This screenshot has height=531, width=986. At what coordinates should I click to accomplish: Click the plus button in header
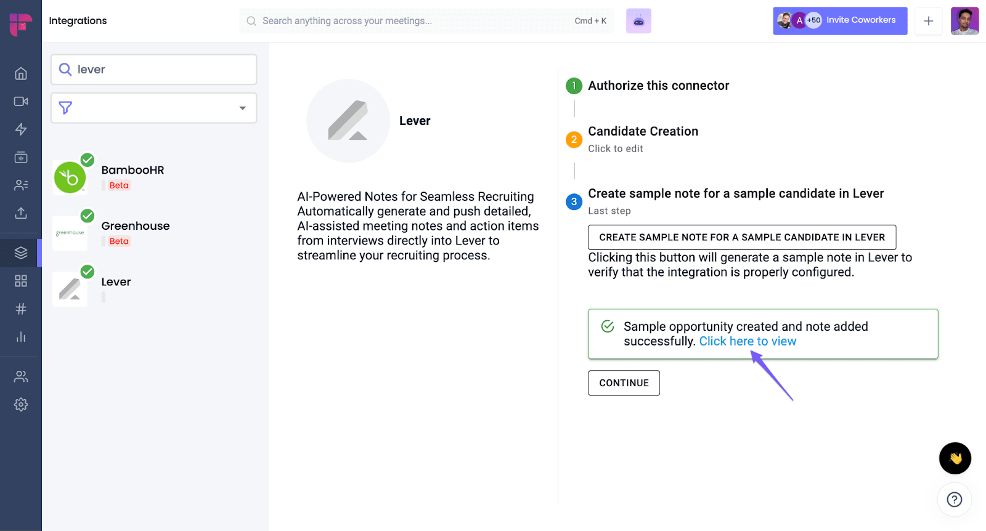click(929, 21)
